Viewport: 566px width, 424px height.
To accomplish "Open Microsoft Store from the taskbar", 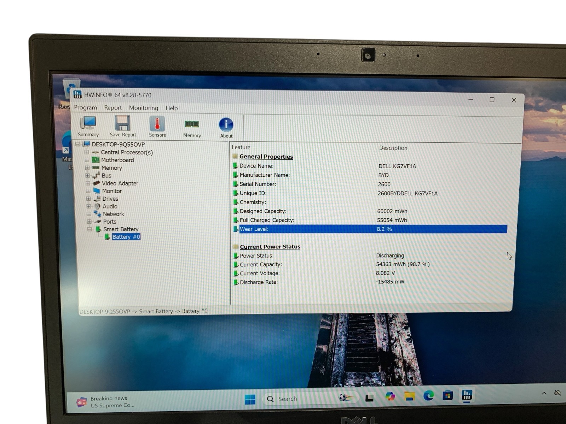I will (447, 395).
